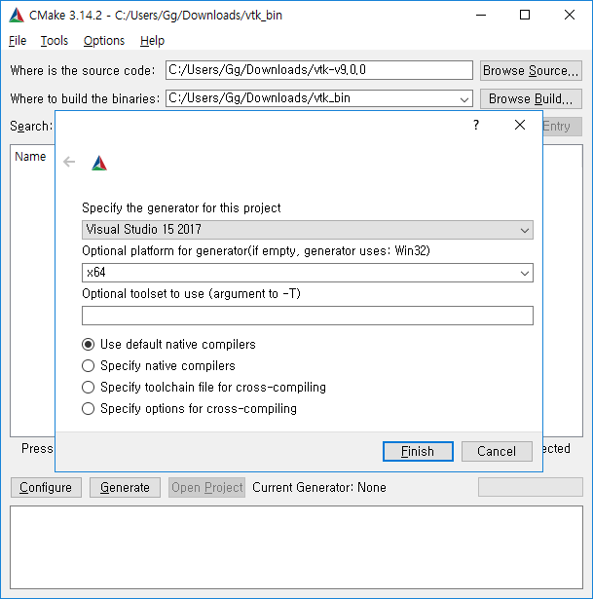Click Browse Build button
593x599 pixels.
point(531,99)
